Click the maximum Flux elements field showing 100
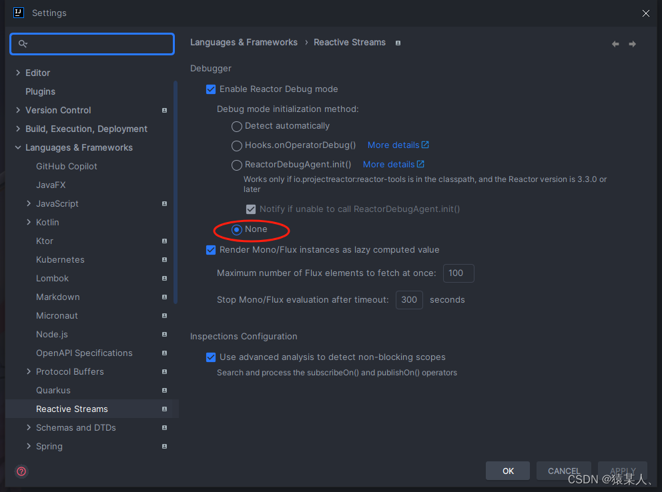This screenshot has width=662, height=492. click(458, 273)
